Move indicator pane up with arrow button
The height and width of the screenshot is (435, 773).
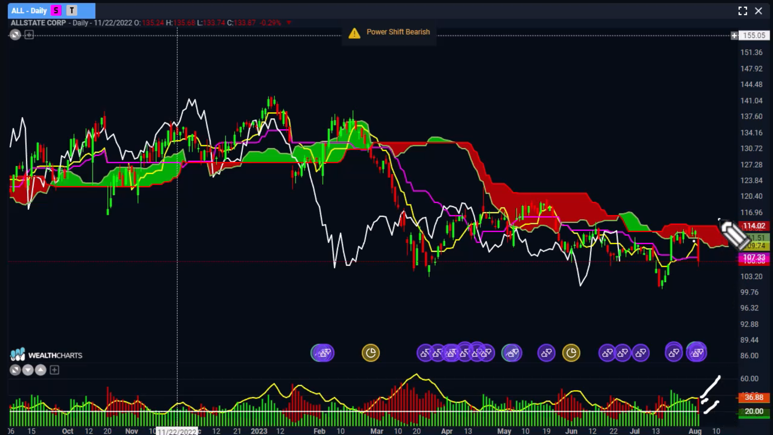(x=41, y=370)
